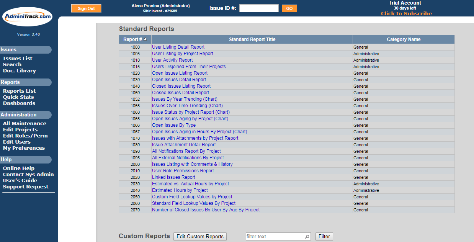Open the Linked Issues Report

[173, 177]
